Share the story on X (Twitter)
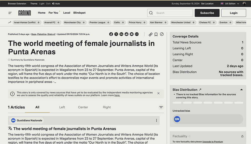The width and height of the screenshot is (251, 144). tap(116, 34)
